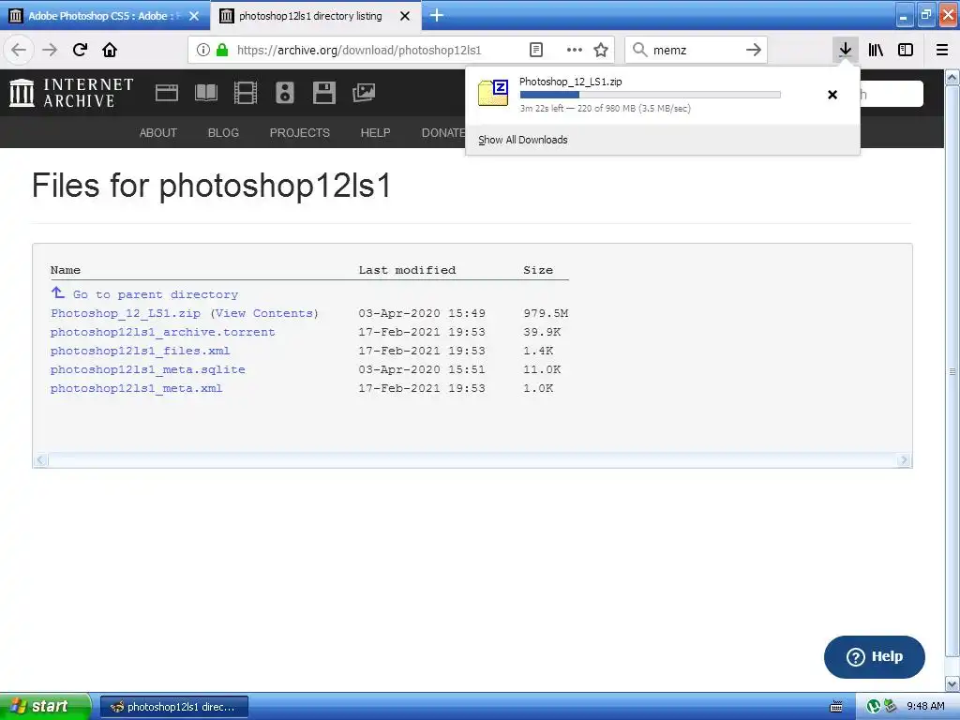960x720 pixels.
Task: Click left arrow of listing horizontal scrollbar
Action: [x=41, y=459]
